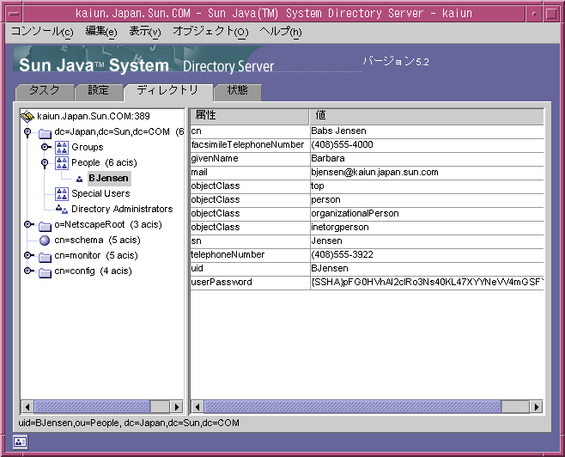
Task: Switch to the タスク tab
Action: pos(44,90)
